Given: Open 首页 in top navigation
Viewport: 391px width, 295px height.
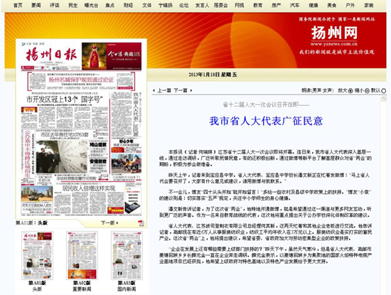Looking at the screenshot, I should tap(18, 5).
